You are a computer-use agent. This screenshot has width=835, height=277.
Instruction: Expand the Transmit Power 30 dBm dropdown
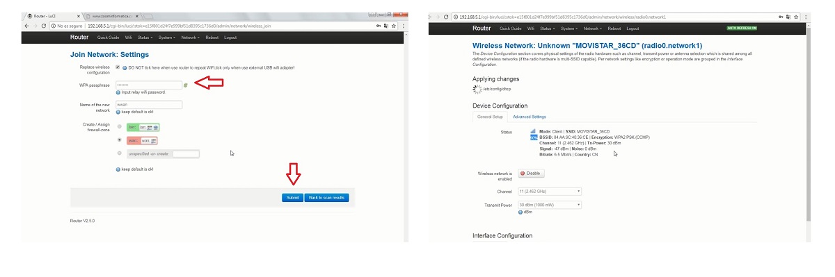pyautogui.click(x=550, y=205)
